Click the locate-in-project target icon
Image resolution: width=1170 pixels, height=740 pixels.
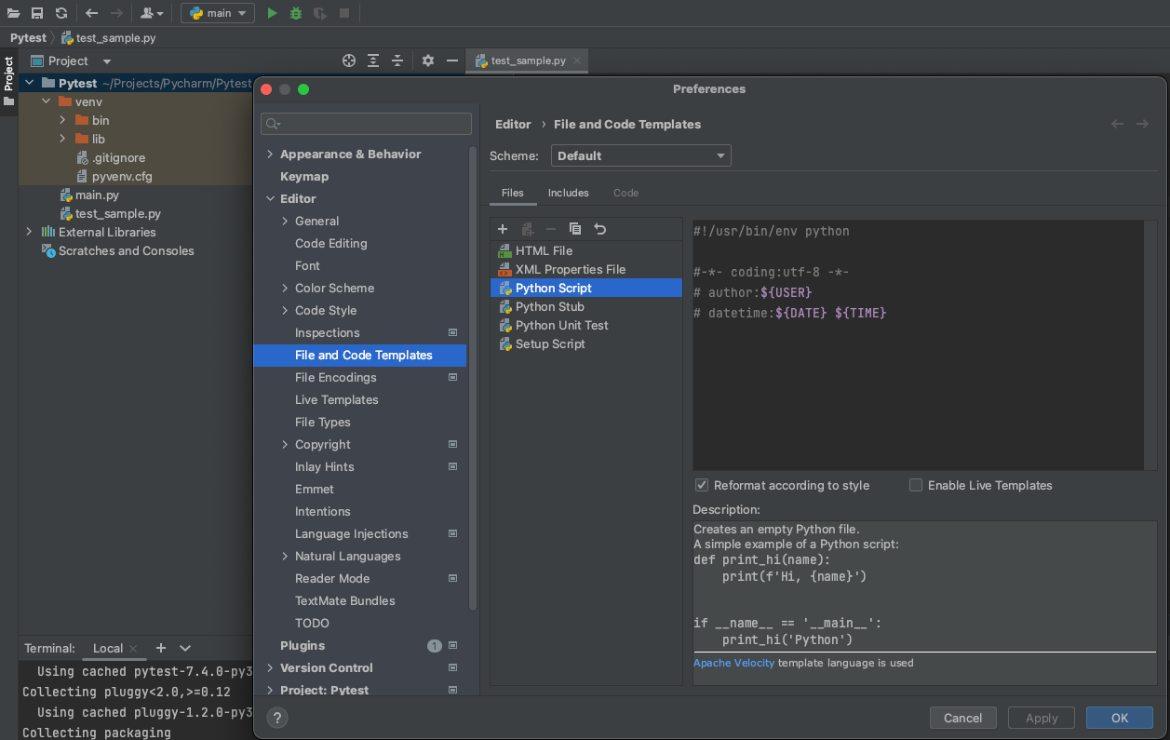pos(349,61)
